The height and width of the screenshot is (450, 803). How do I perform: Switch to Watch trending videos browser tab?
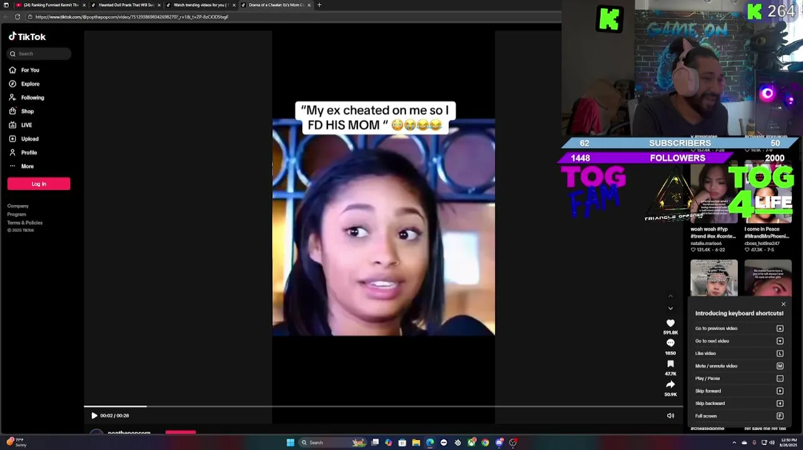tap(200, 5)
